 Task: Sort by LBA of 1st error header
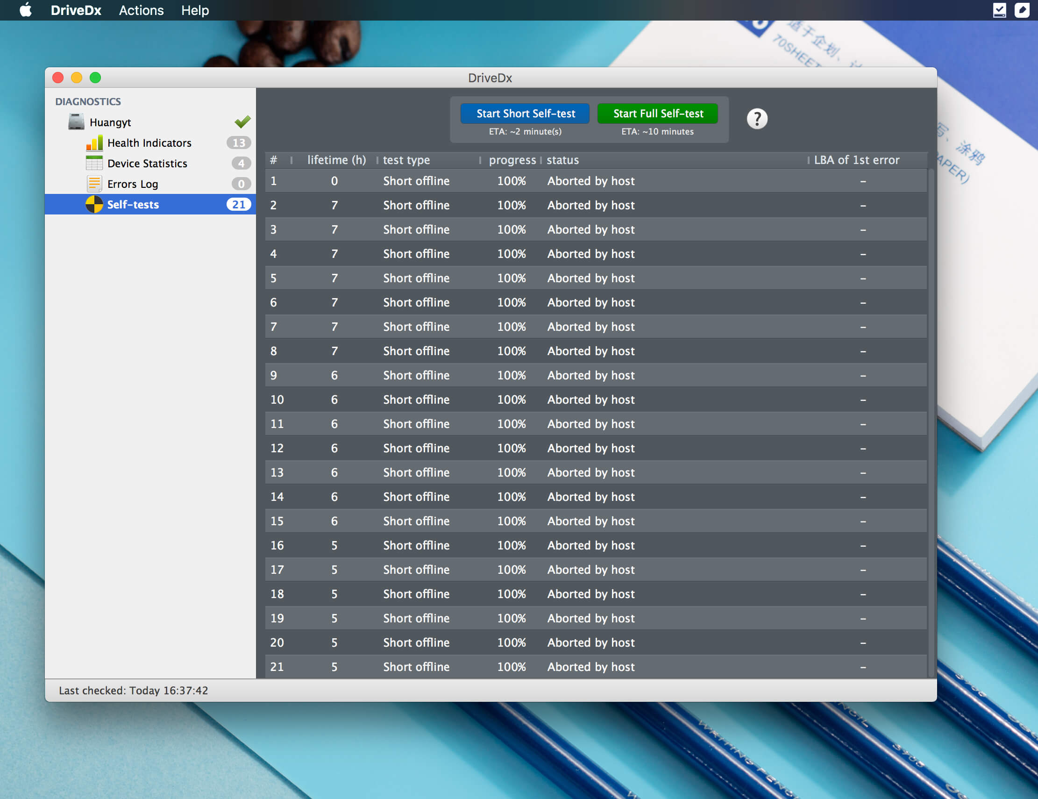coord(867,160)
